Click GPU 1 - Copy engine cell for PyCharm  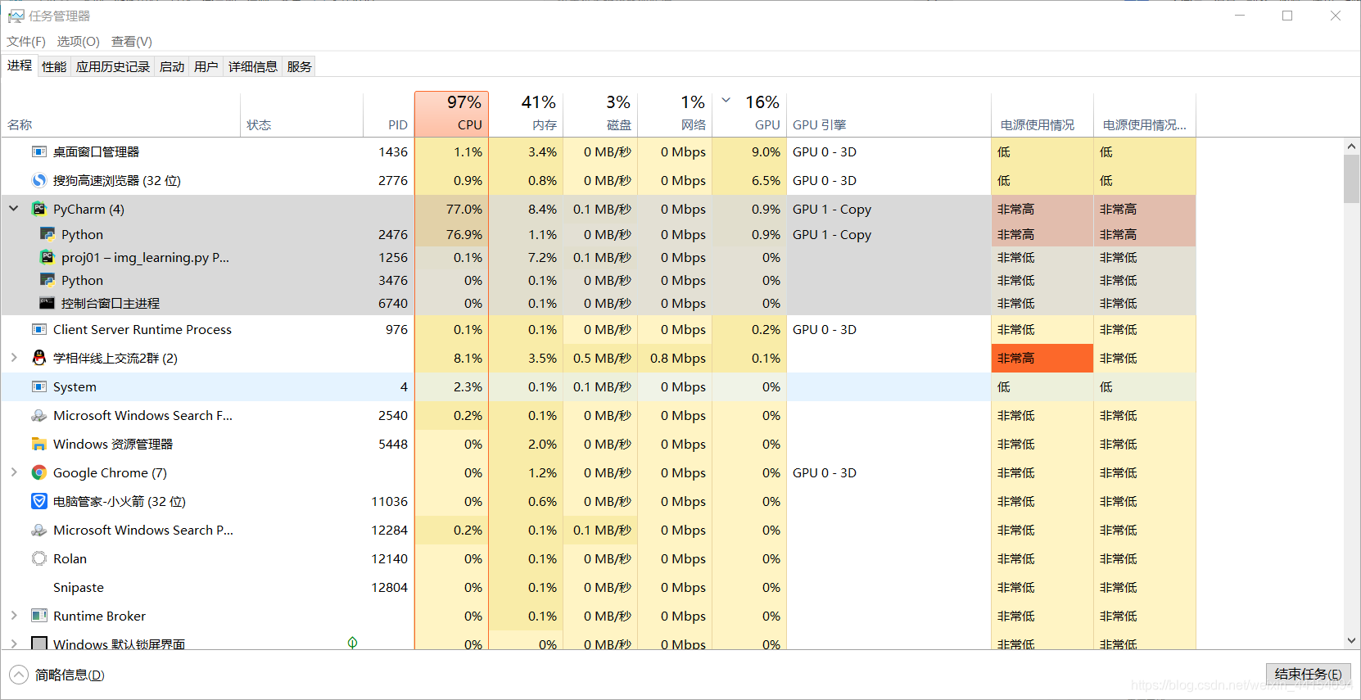point(889,209)
